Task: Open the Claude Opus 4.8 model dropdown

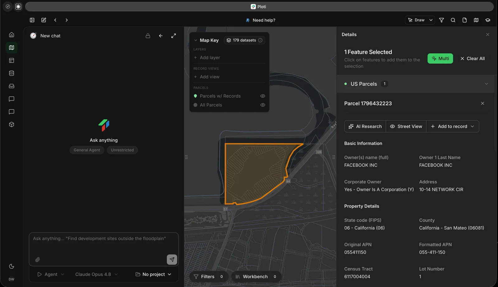Action: pos(96,274)
